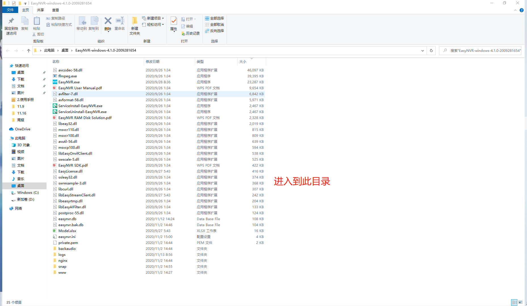The image size is (527, 306).
Task: Switch to Large icons view in status bar
Action: [x=520, y=302]
